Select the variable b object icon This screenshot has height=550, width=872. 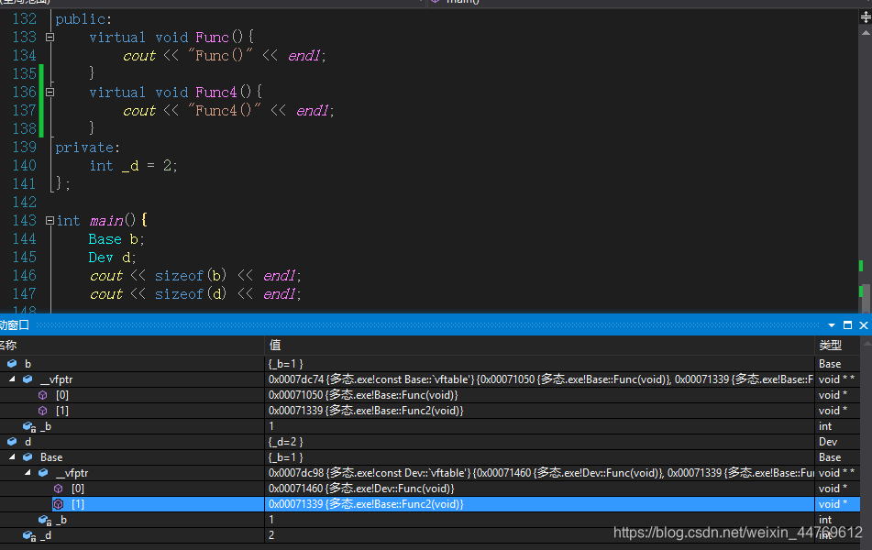[12, 364]
